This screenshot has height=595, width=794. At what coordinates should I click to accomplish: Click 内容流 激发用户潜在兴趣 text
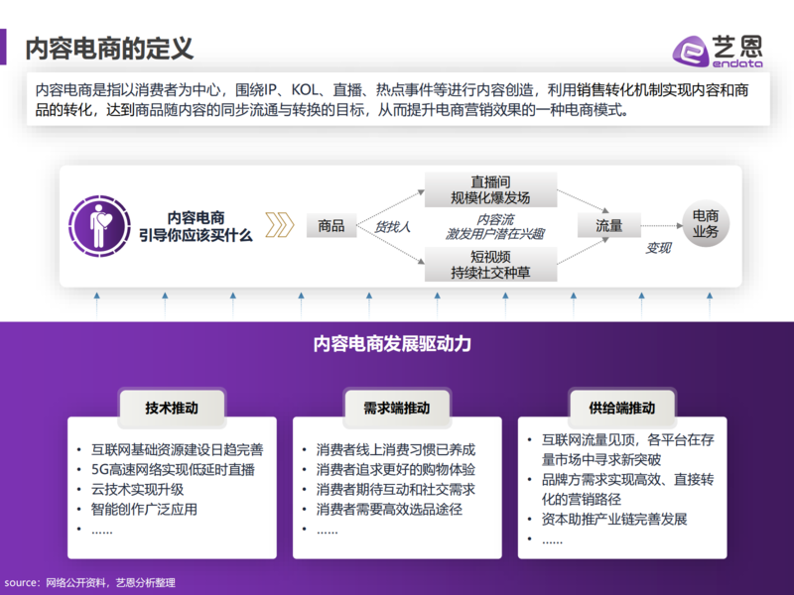click(x=496, y=226)
